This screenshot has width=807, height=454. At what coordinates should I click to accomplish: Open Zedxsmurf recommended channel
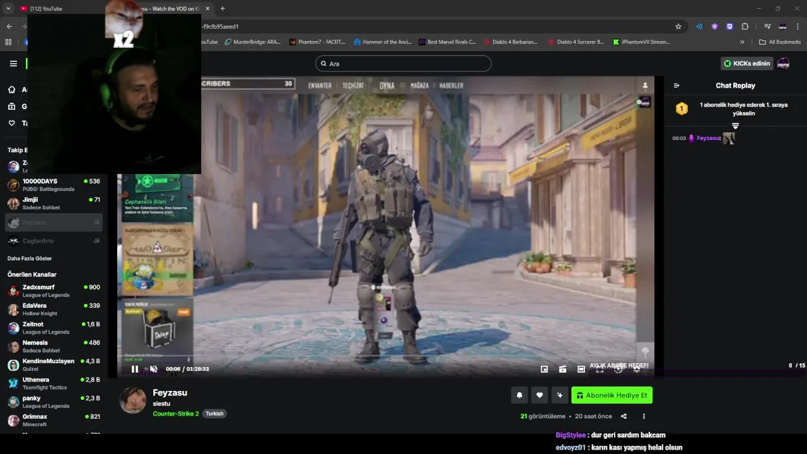pos(54,291)
